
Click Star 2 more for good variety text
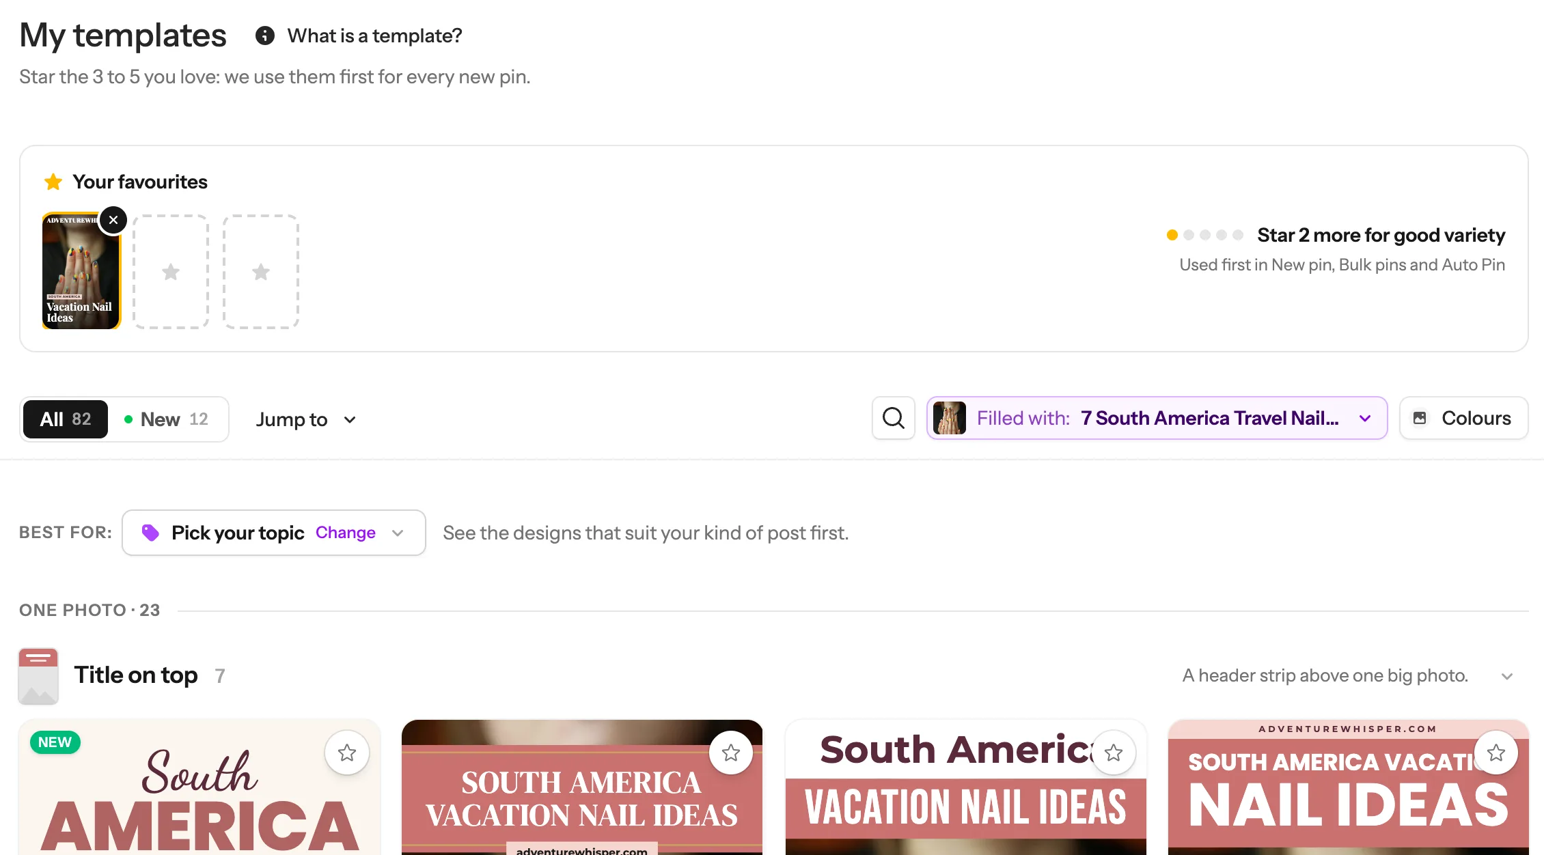[x=1381, y=235]
